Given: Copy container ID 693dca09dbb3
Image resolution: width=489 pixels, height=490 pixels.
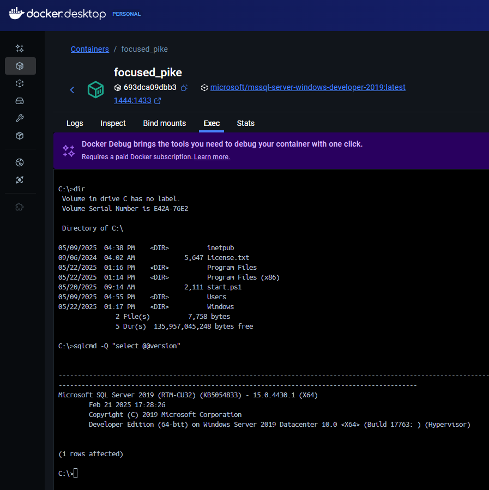Looking at the screenshot, I should pos(184,88).
